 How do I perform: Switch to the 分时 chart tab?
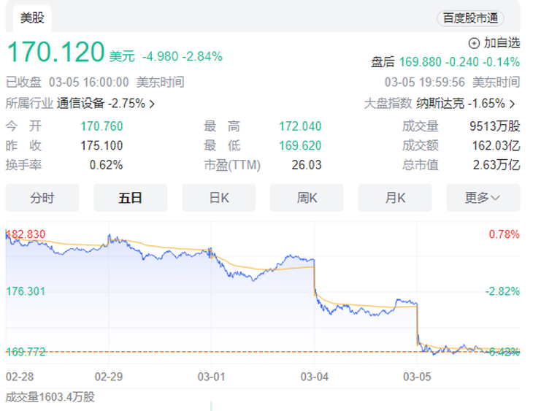[x=42, y=198]
